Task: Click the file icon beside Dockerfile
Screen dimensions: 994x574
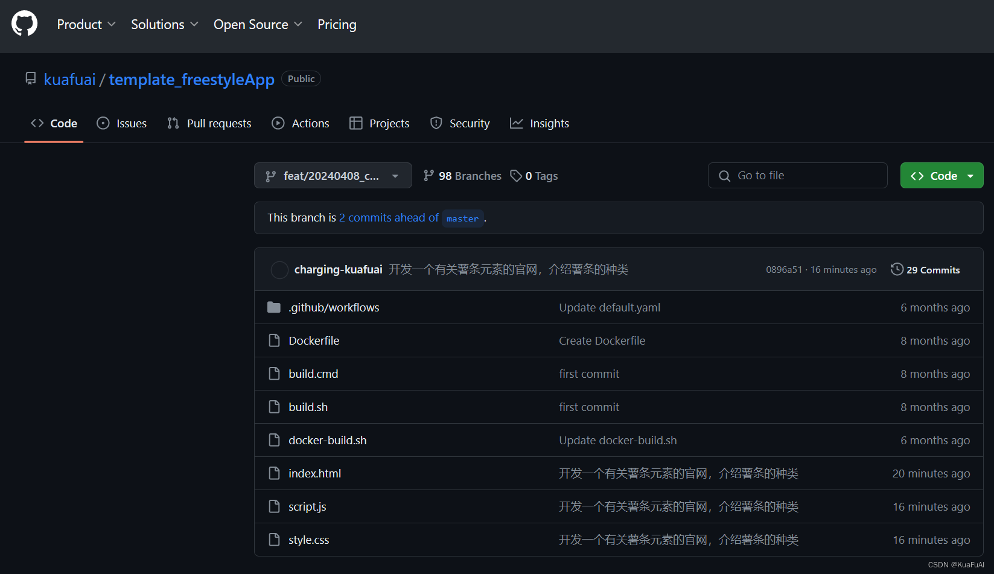Action: pyautogui.click(x=274, y=340)
